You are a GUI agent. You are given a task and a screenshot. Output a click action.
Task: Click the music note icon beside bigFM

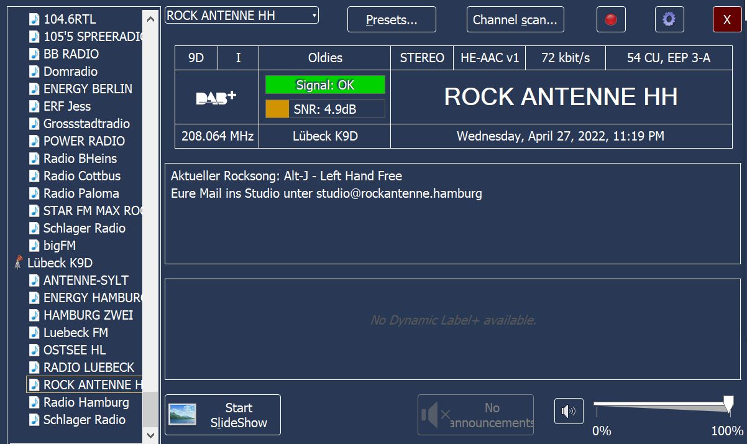pyautogui.click(x=34, y=246)
